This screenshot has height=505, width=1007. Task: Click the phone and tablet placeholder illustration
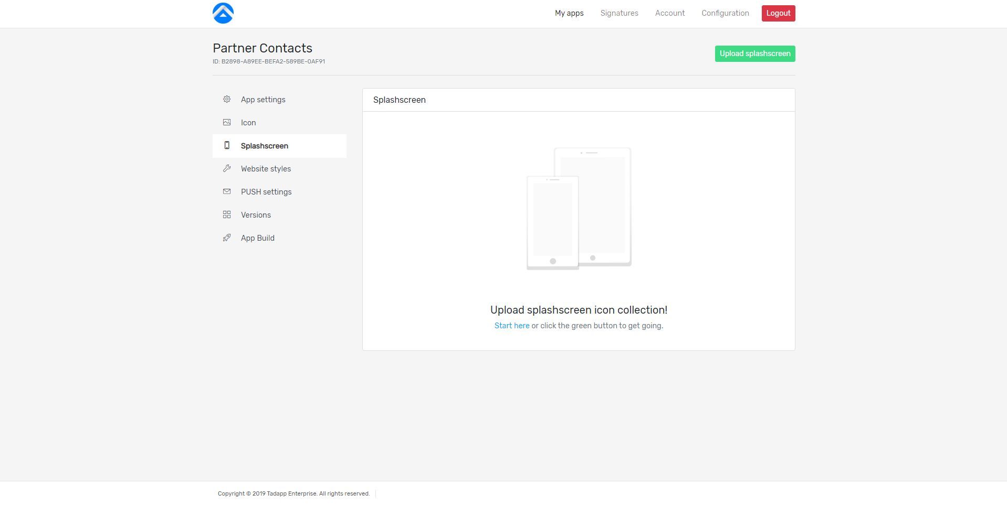coord(579,209)
